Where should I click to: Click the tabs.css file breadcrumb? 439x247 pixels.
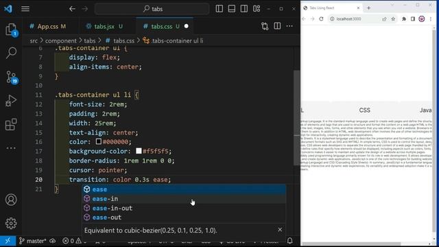coord(120,41)
